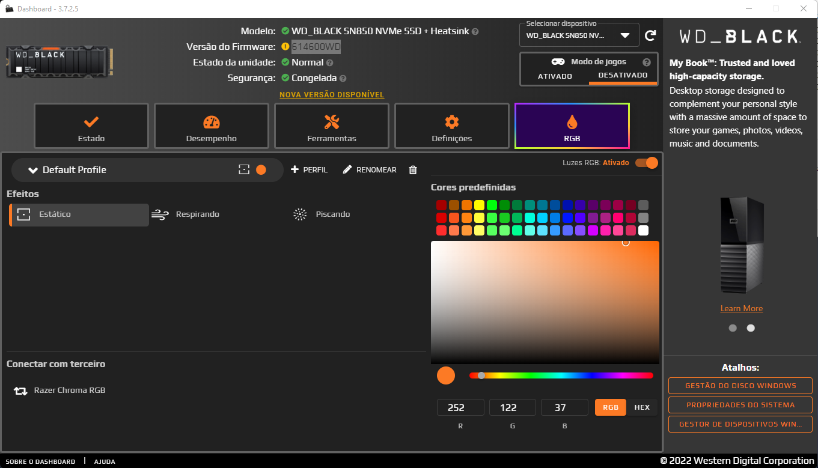This screenshot has height=468, width=818.
Task: Open the NOVA VERSÃO DISPONÍVEL link
Action: (x=331, y=94)
